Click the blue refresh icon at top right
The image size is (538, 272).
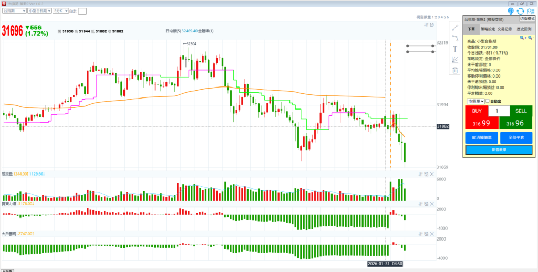(x=520, y=11)
